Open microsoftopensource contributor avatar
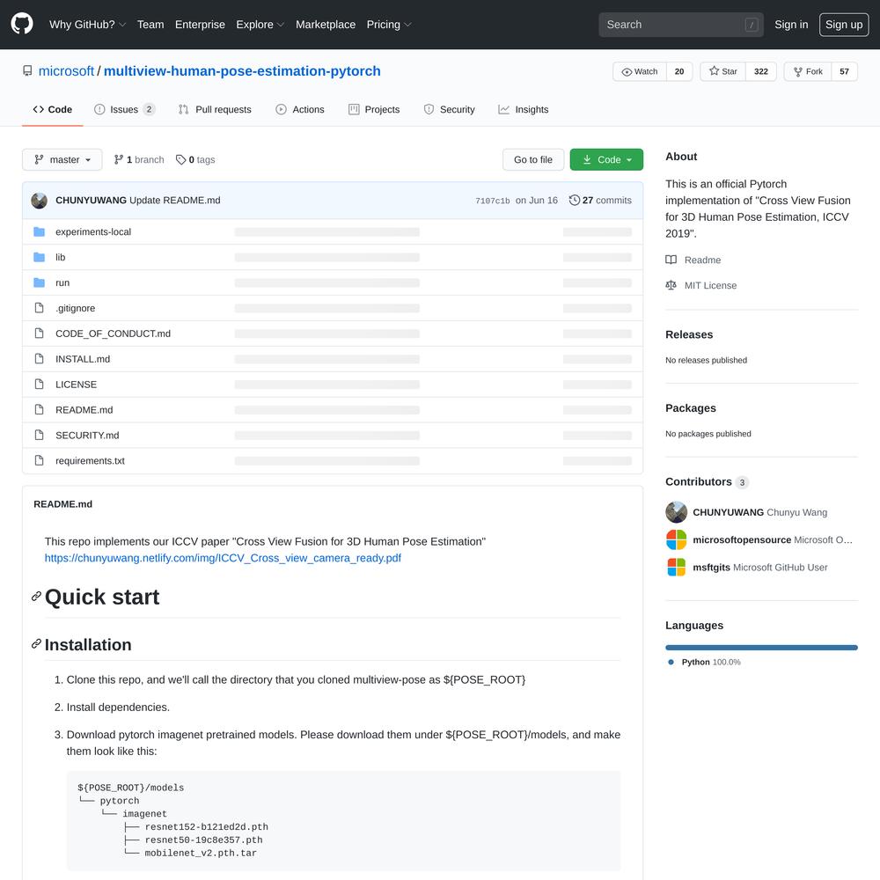This screenshot has height=880, width=880. 676,540
